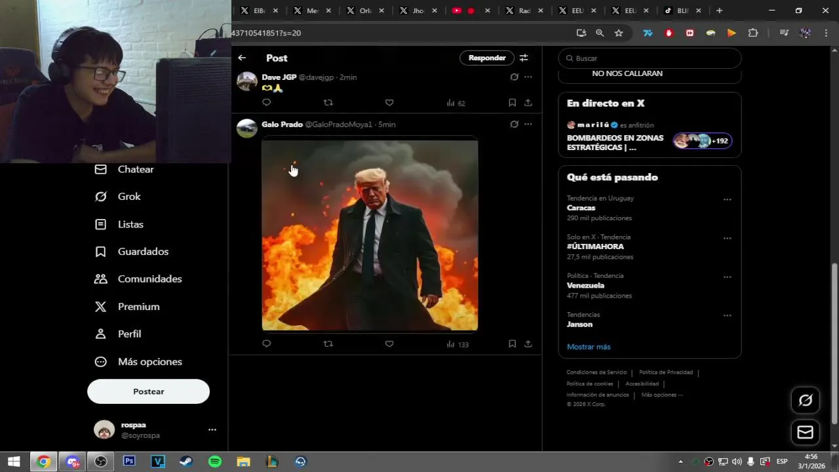Open the Chrome media control icon
Screen dimensions: 839x472
[x=784, y=33]
